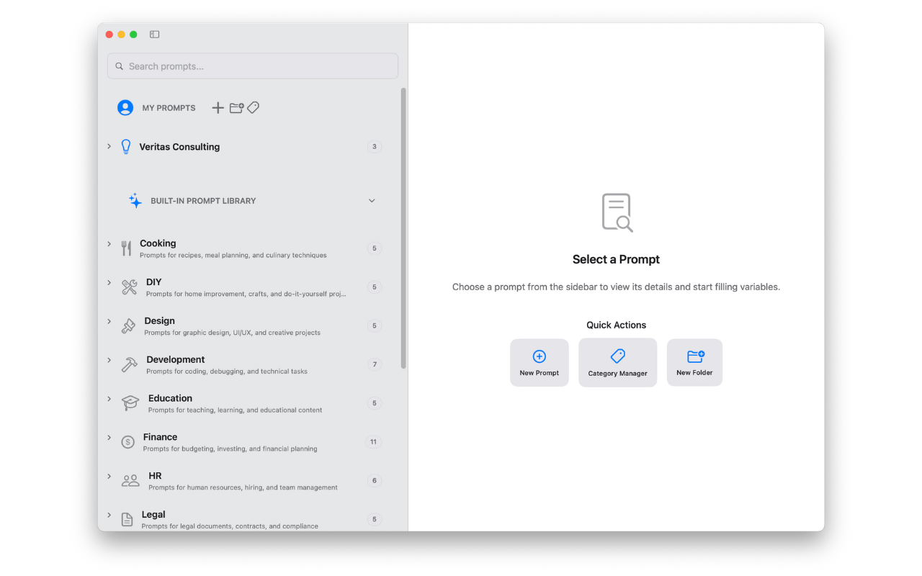Open the tag icon next to My Prompts

(253, 107)
